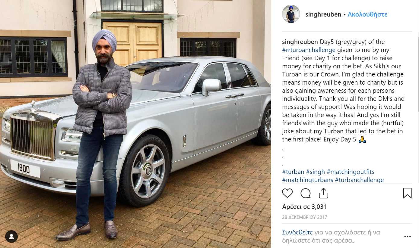Open the #turbanchallenge hashtag
This screenshot has width=419, height=248.
click(359, 180)
